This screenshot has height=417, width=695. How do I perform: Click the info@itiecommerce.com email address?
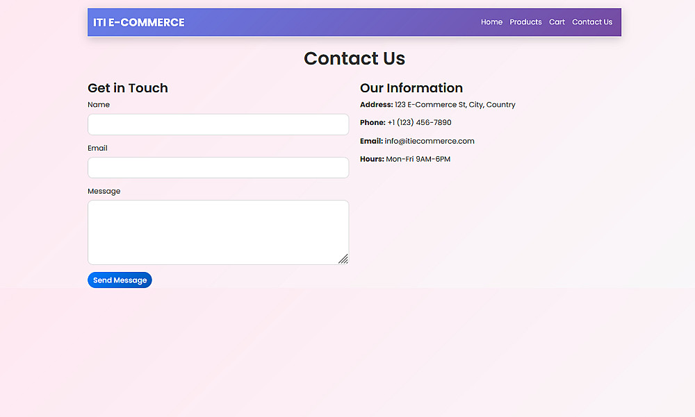(430, 142)
